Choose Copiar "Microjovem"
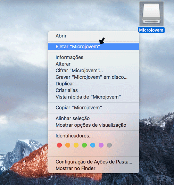174x185 pixels. (93, 108)
